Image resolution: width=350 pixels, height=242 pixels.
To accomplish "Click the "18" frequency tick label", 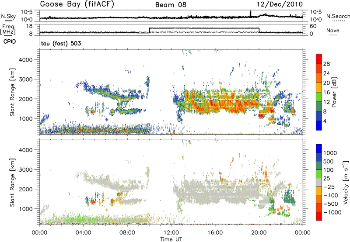I will click(x=29, y=26).
